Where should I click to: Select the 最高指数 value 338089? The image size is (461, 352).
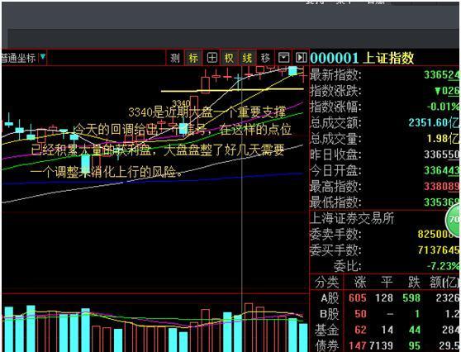pos(442,186)
